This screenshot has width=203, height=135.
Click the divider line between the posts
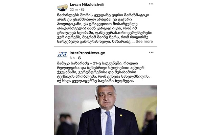tap(105, 46)
